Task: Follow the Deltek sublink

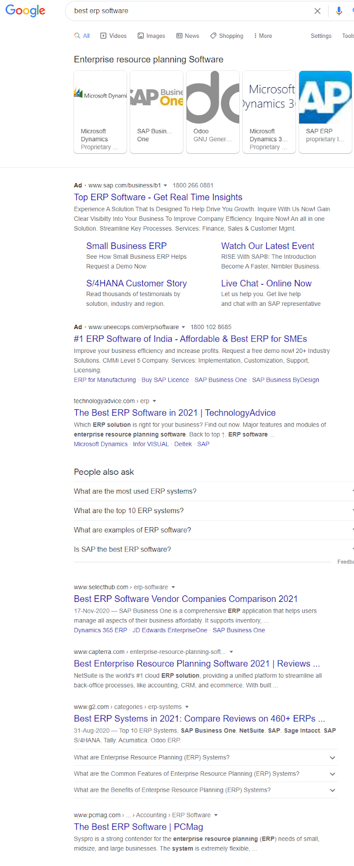Action: 183,444
